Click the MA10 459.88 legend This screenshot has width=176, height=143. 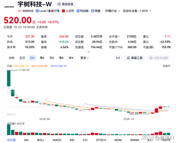pos(39,66)
